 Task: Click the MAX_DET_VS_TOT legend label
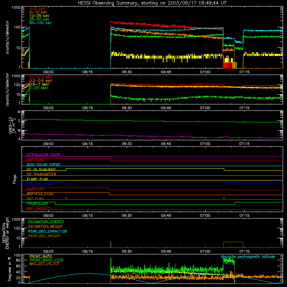point(44,264)
